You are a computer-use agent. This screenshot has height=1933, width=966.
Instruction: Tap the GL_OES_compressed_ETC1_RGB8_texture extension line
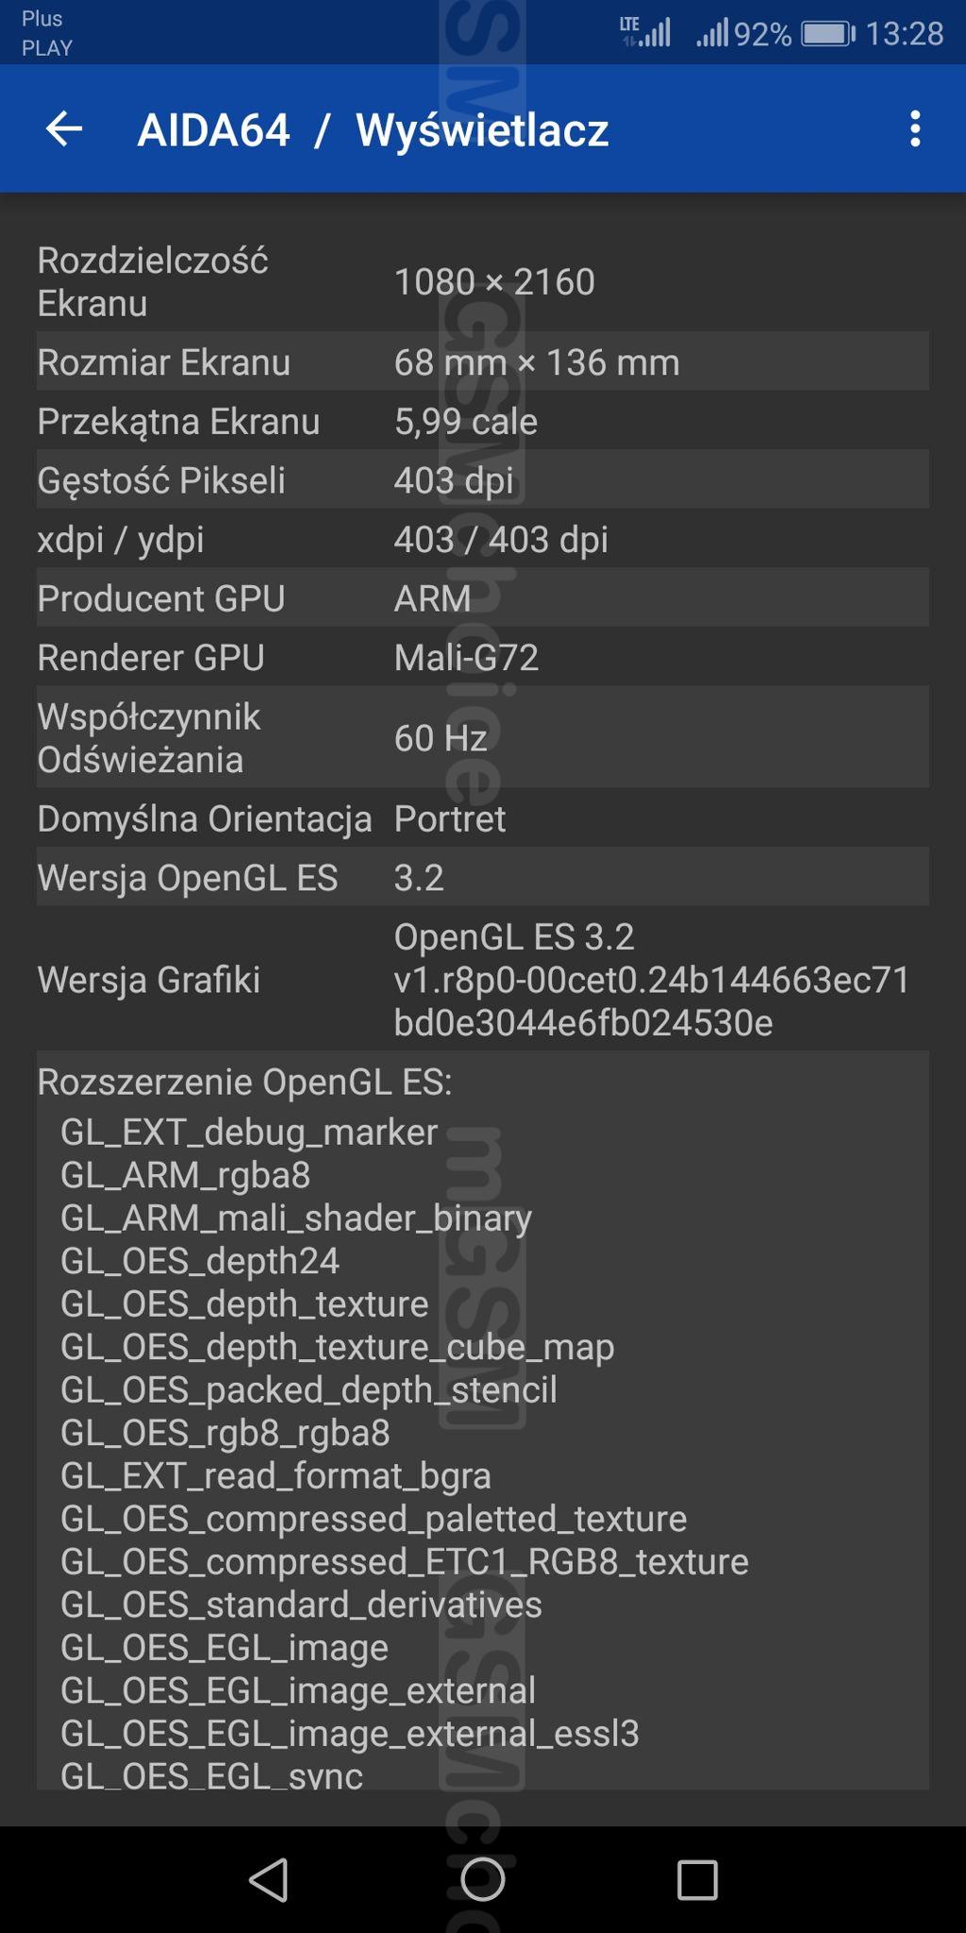[x=404, y=1561]
